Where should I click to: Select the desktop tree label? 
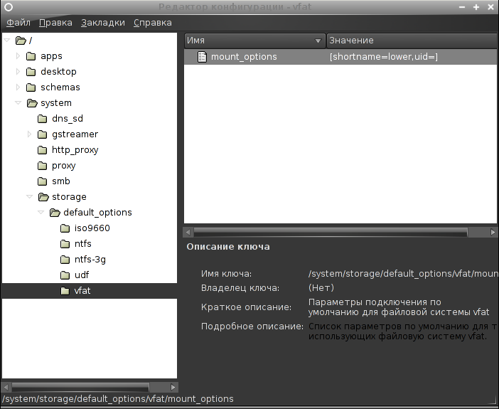(x=58, y=72)
